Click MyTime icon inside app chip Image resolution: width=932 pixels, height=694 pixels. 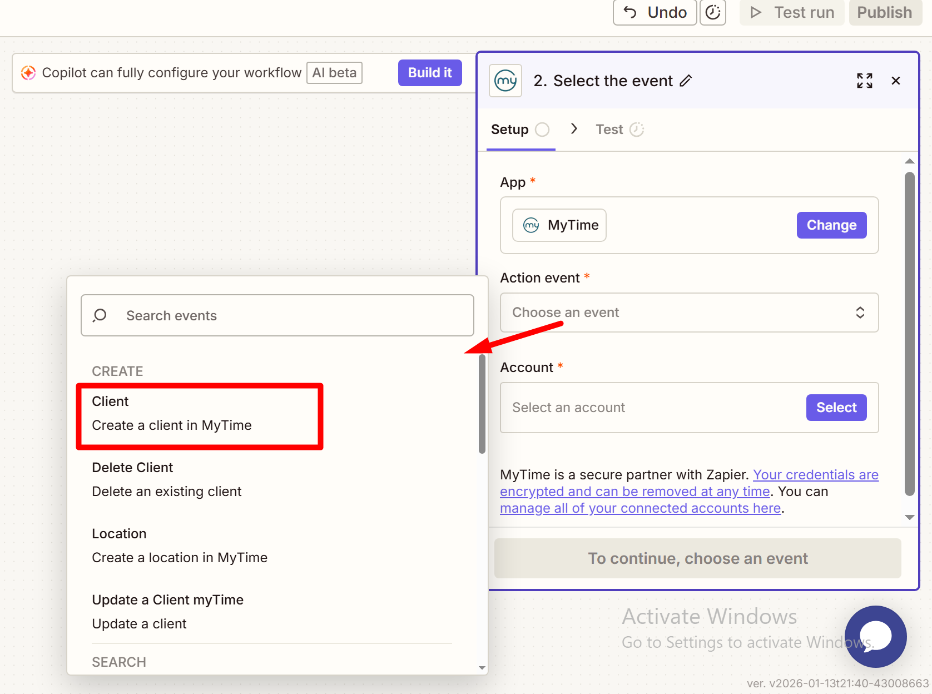tap(531, 225)
